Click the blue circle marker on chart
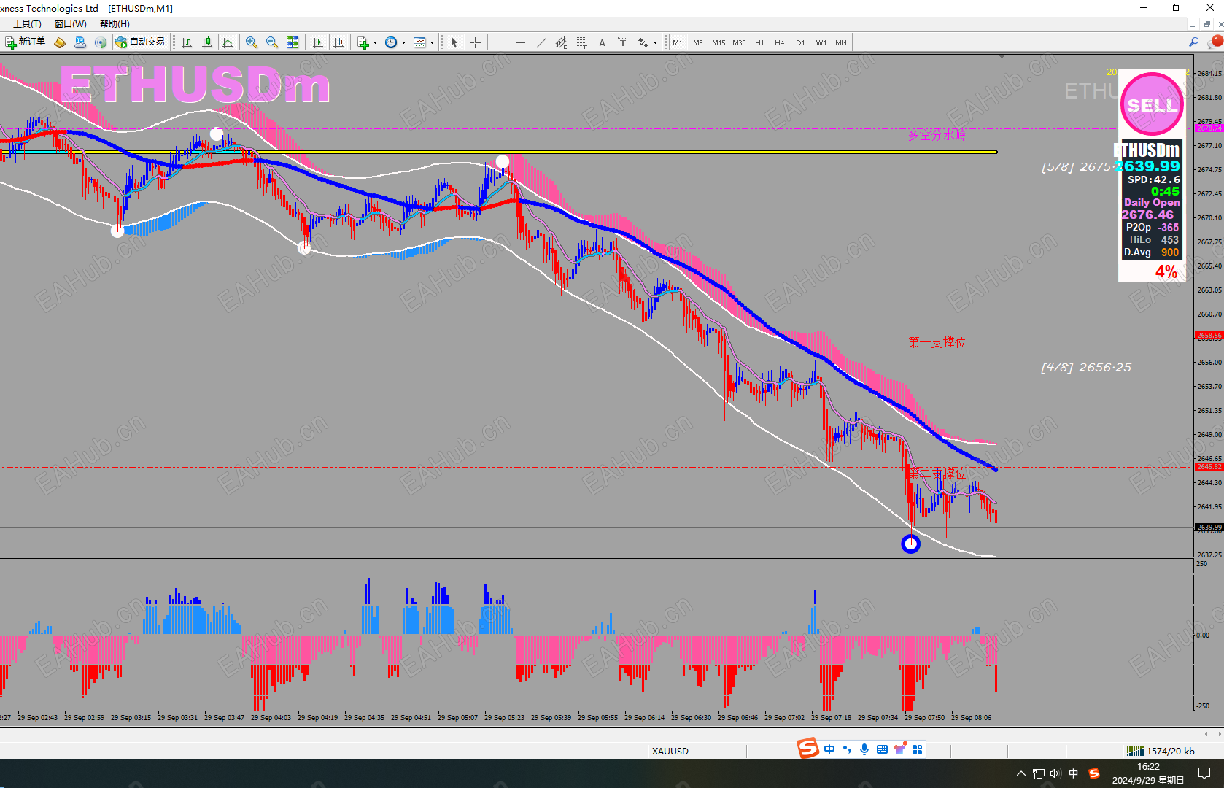Image resolution: width=1224 pixels, height=788 pixels. pyautogui.click(x=910, y=544)
